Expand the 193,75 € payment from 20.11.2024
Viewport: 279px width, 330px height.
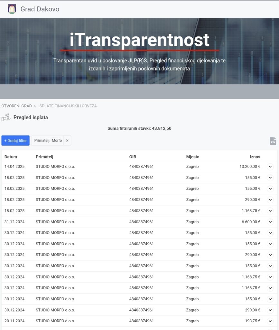click(x=270, y=321)
